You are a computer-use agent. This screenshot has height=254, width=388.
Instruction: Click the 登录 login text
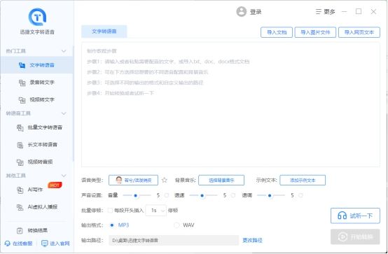pyautogui.click(x=256, y=12)
